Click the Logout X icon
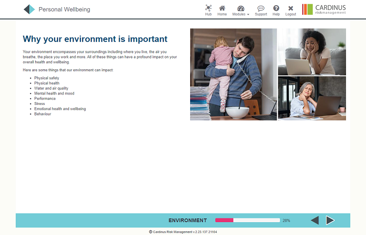Screen dimensions: 366x235 290,9
